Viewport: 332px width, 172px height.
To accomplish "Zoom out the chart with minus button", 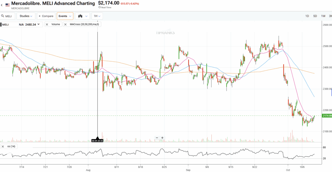I will point(157,138).
